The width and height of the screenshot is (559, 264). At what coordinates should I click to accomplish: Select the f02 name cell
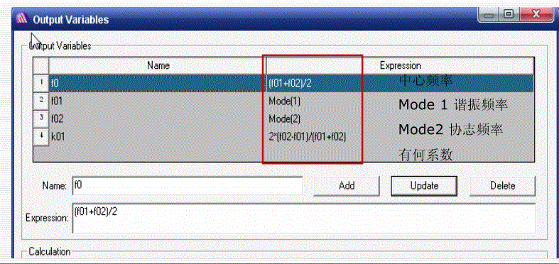(157, 119)
